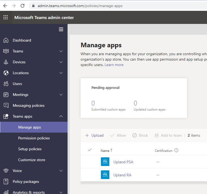Click the Certification info icon
Image resolution: width=207 pixels, height=194 pixels.
pyautogui.click(x=176, y=151)
